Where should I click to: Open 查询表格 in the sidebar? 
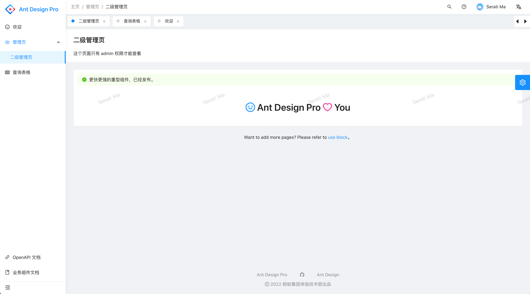point(33,72)
